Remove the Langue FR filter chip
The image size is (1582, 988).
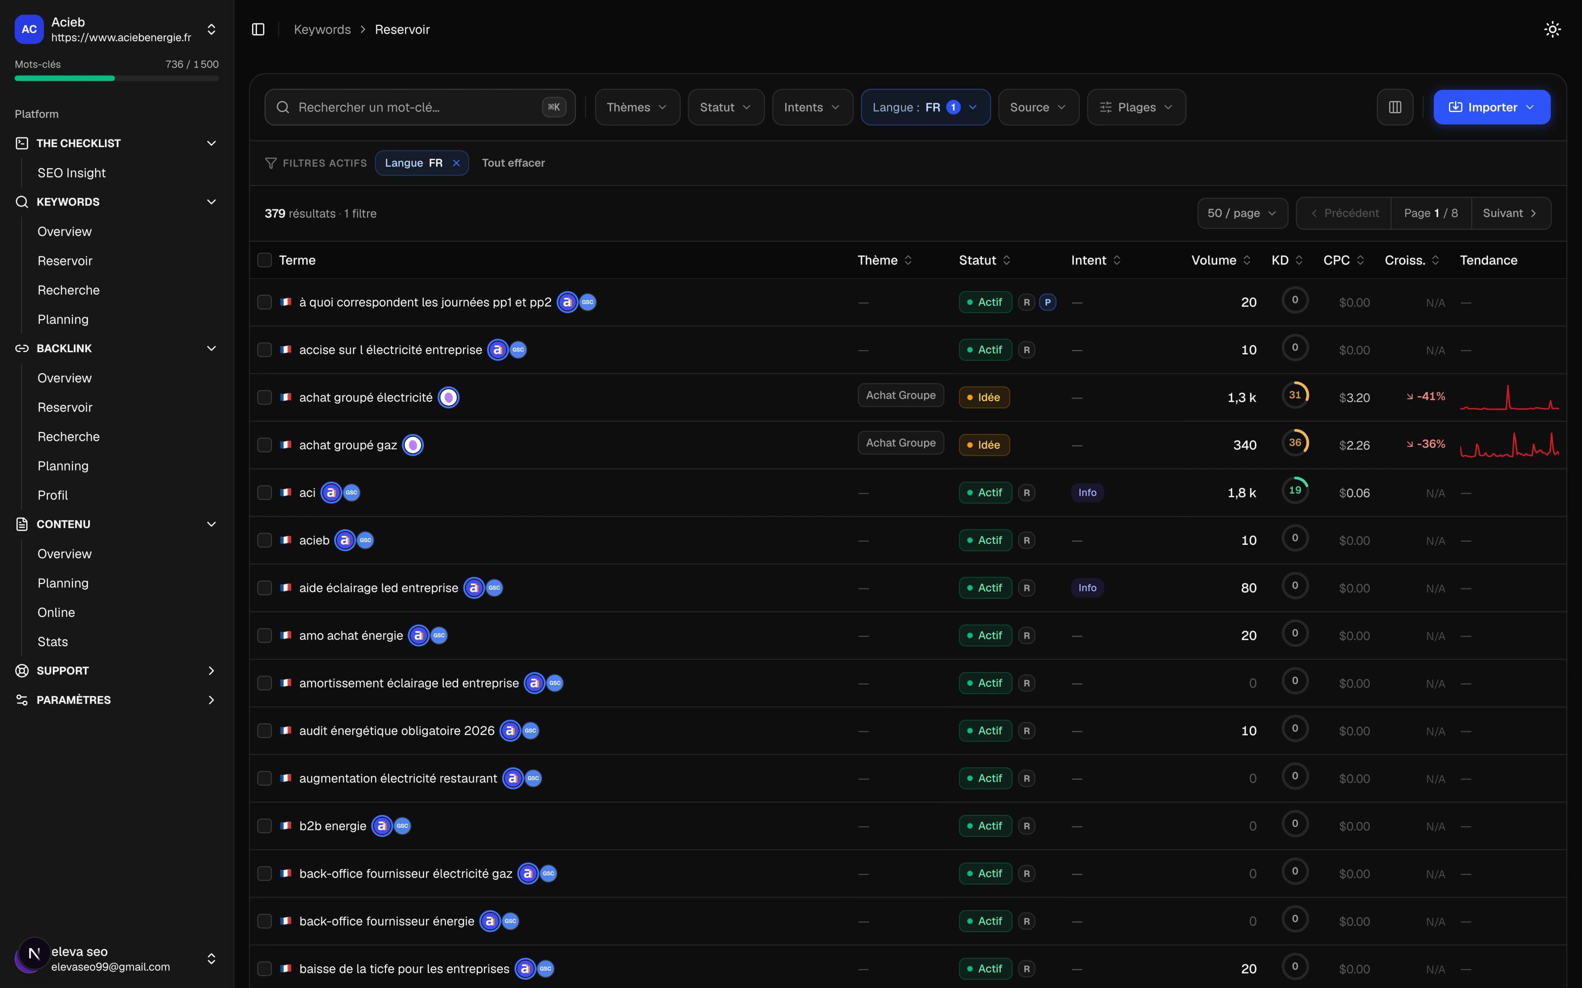pyautogui.click(x=456, y=163)
